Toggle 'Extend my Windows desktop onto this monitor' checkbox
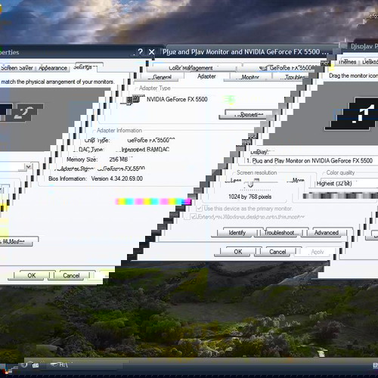Viewport: 378px width, 378px height. 194,216
